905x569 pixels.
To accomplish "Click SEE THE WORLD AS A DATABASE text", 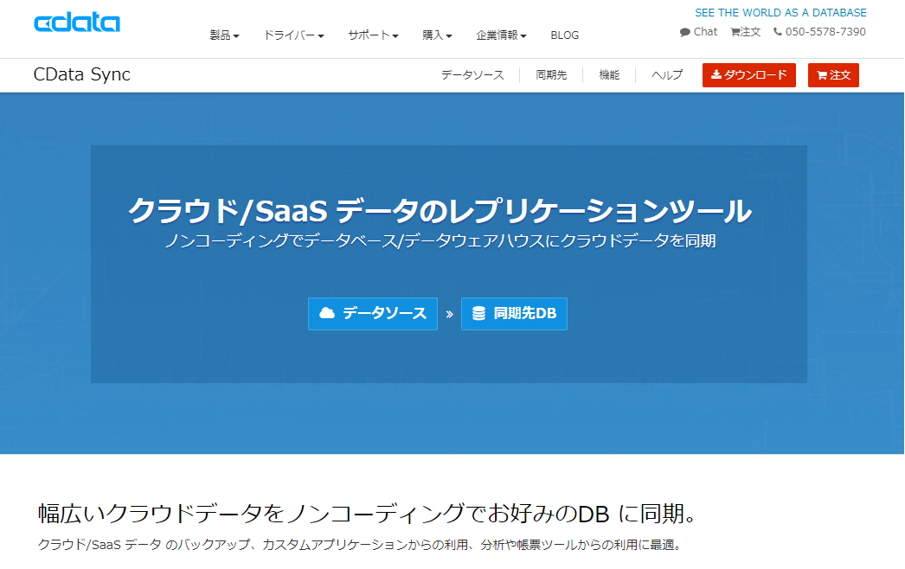I will [x=780, y=13].
